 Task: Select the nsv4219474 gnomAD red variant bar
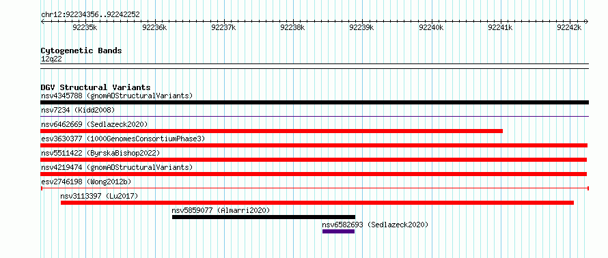314,174
